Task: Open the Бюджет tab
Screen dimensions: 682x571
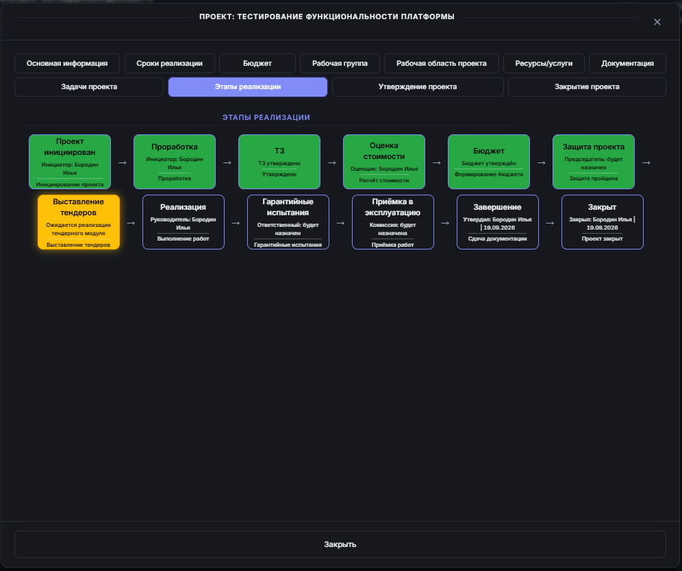Action: 257,63
